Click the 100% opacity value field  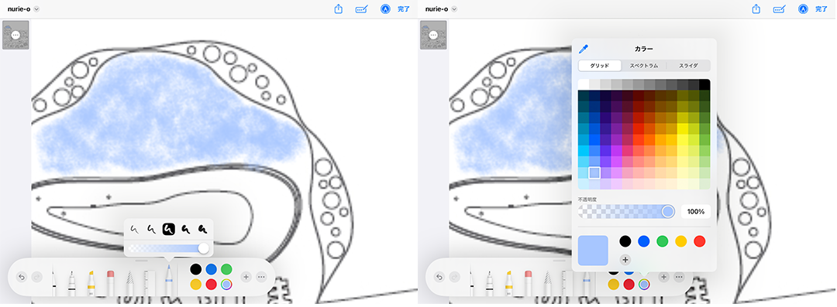coord(695,212)
